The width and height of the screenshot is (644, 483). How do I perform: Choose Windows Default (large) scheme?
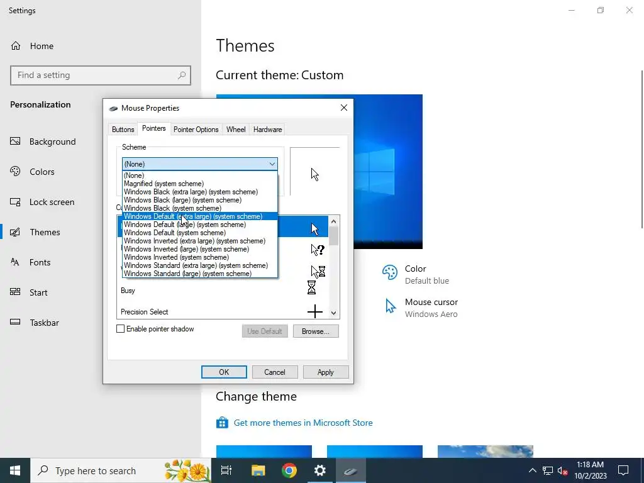[199, 225]
